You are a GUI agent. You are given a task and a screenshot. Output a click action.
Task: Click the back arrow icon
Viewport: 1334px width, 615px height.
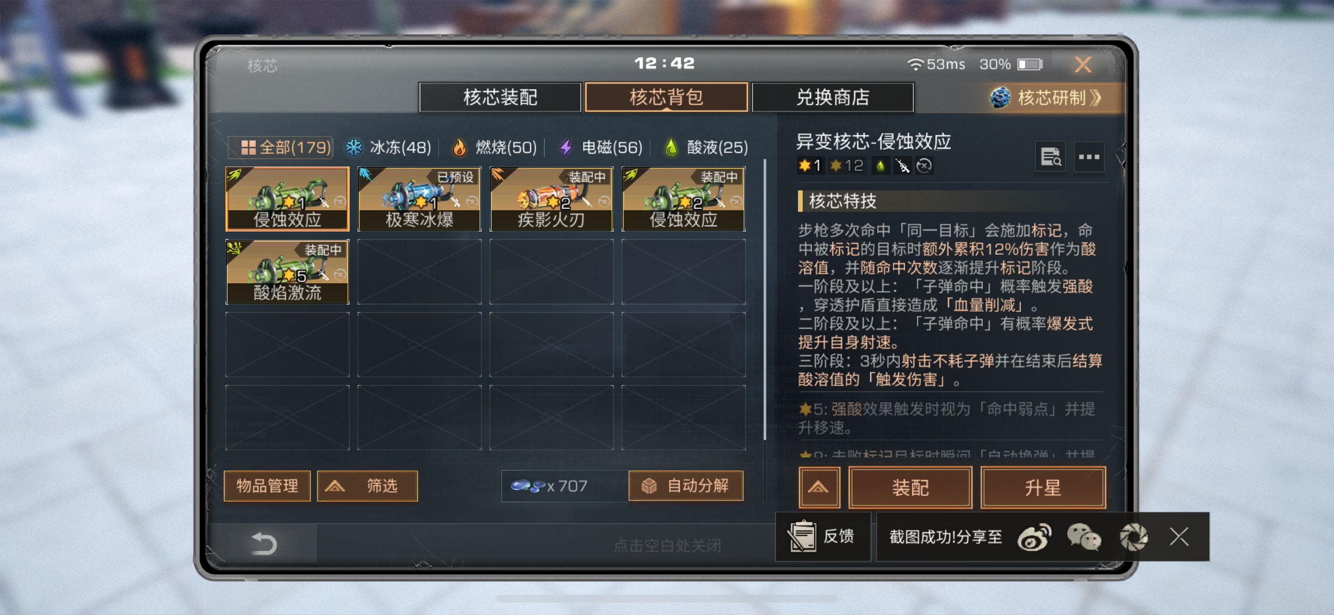coord(264,544)
